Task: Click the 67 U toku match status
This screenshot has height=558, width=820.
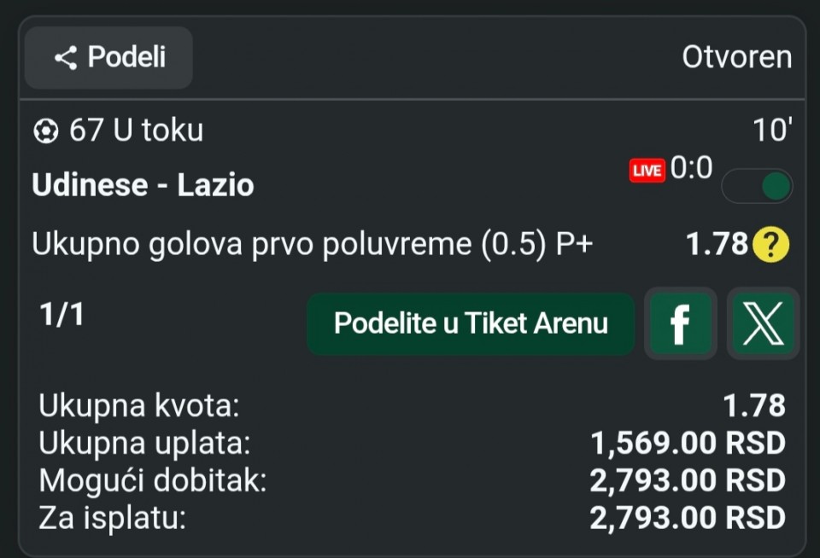Action: pyautogui.click(x=136, y=131)
